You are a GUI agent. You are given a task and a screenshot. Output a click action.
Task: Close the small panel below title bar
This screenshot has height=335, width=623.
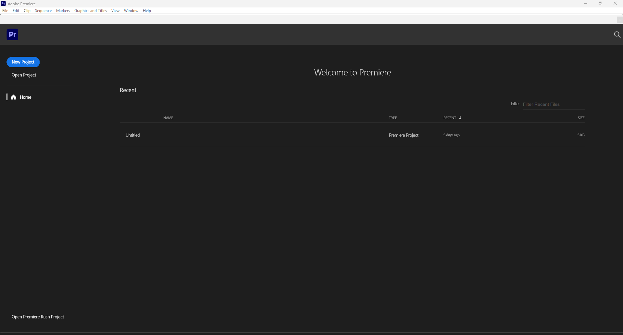pyautogui.click(x=619, y=20)
